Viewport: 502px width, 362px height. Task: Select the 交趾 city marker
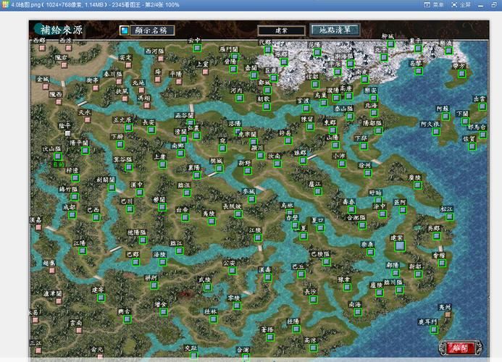pos(194,355)
